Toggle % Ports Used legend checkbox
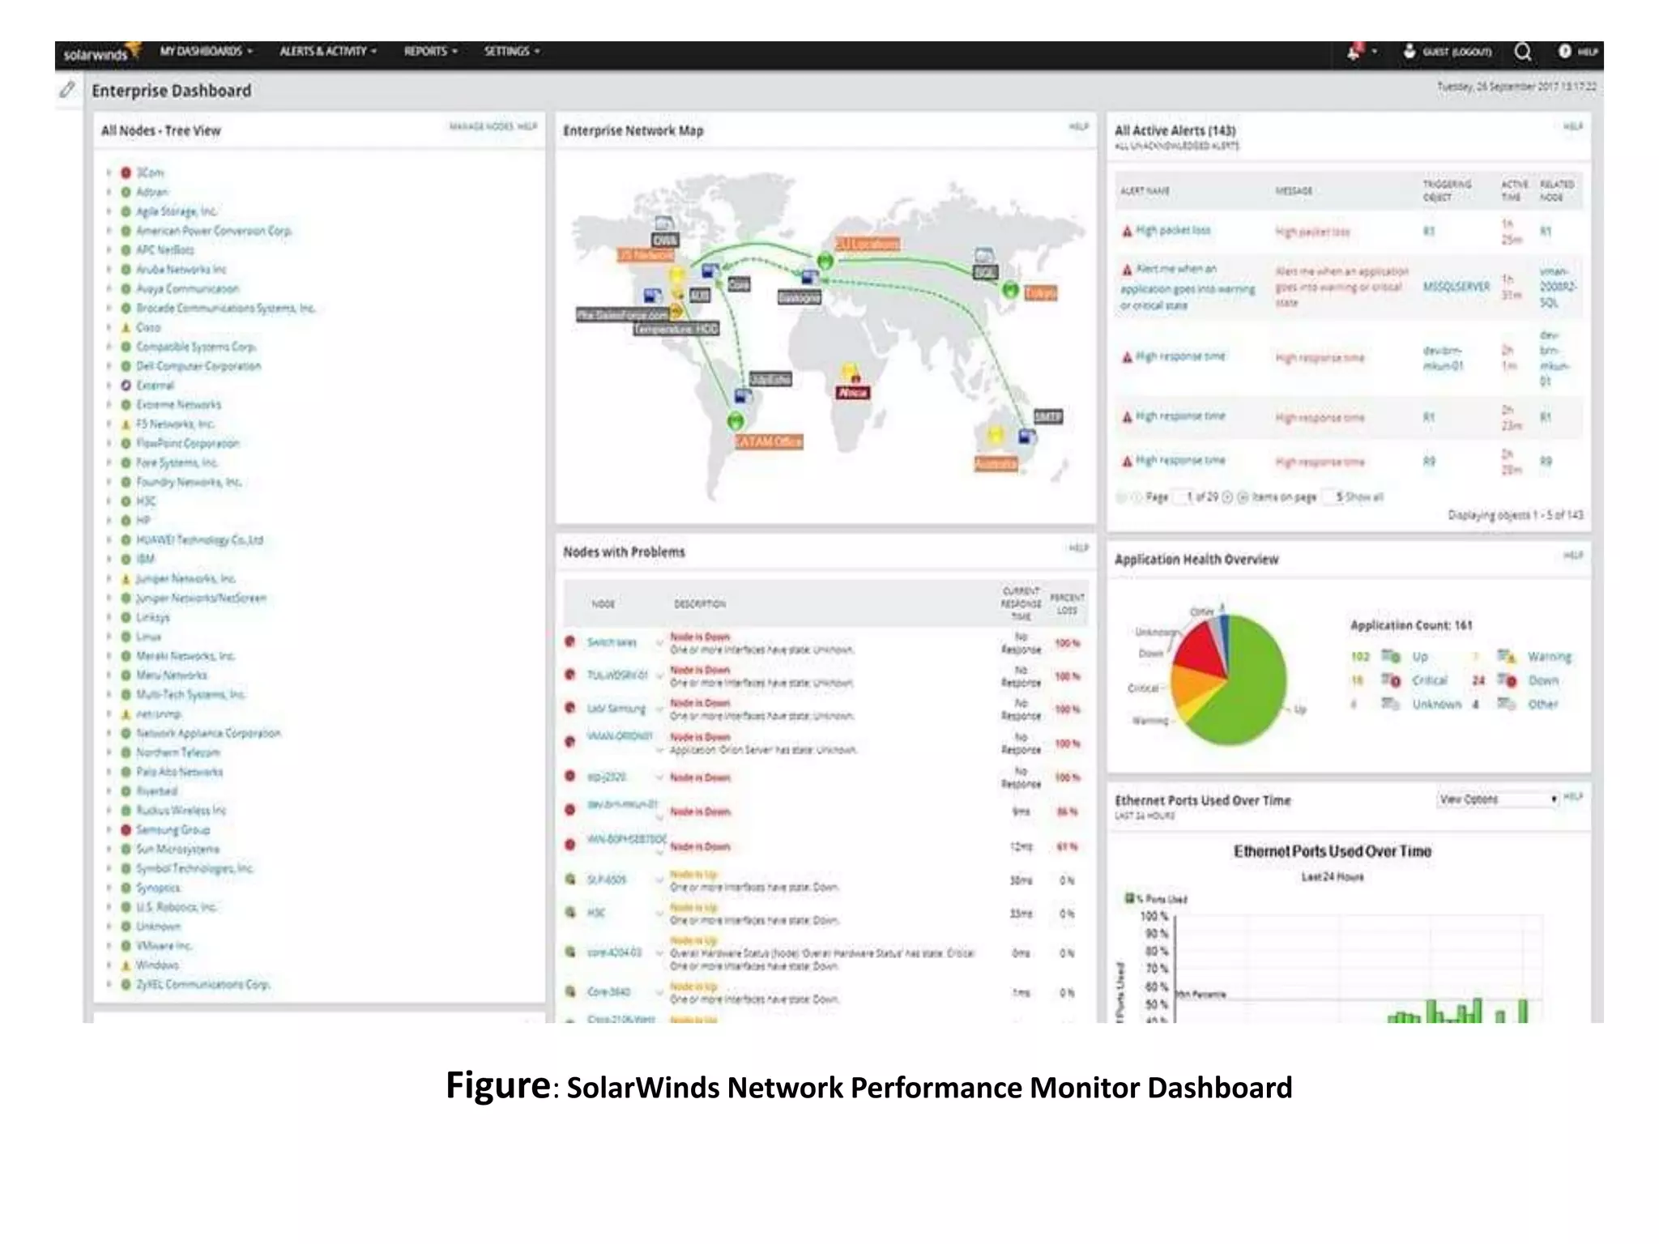This screenshot has height=1244, width=1659. 1129,898
